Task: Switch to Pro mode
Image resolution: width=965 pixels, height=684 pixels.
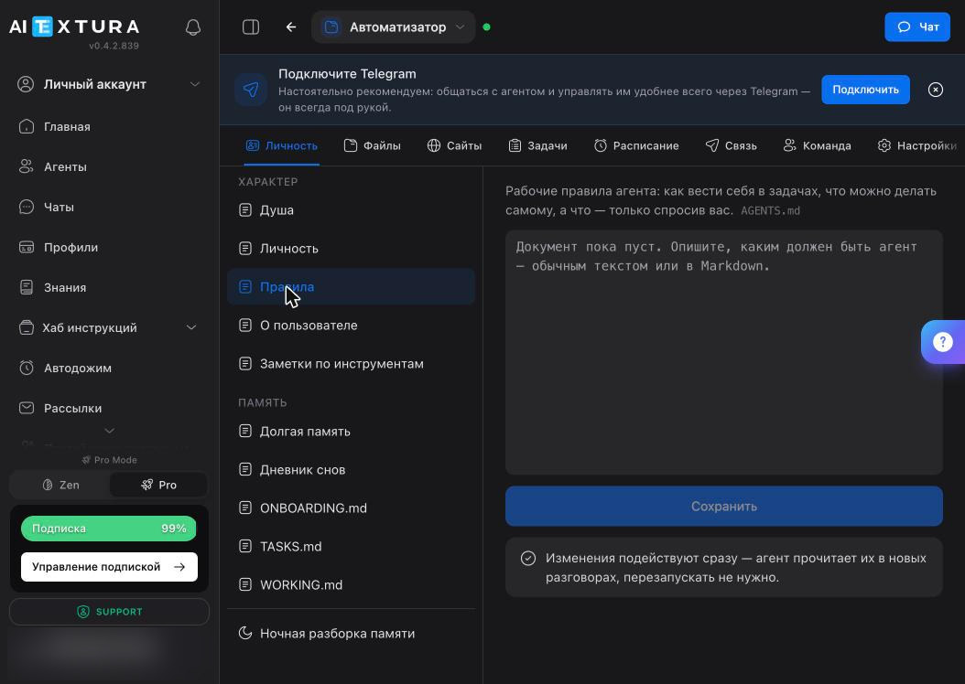Action: [x=158, y=485]
